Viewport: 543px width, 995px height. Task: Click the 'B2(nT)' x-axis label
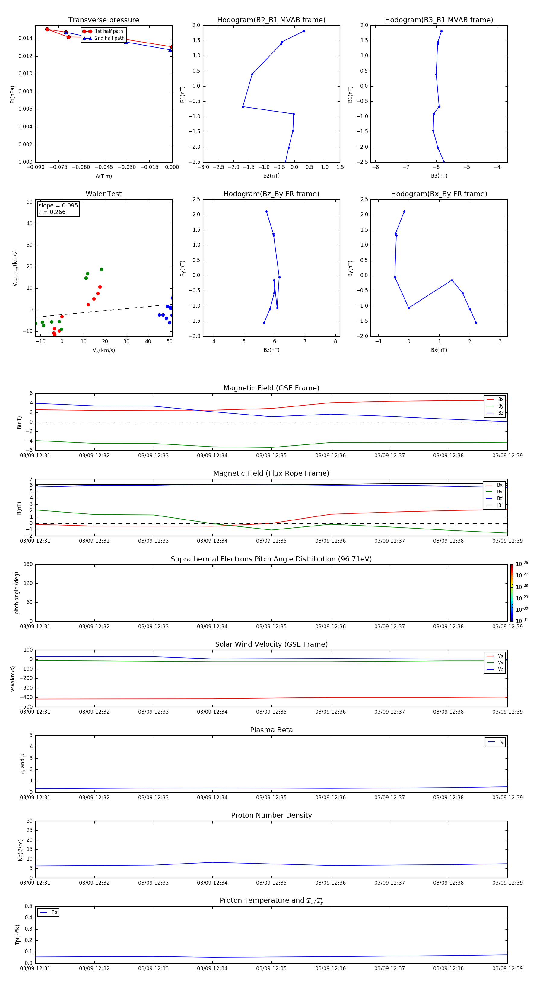[x=271, y=176]
